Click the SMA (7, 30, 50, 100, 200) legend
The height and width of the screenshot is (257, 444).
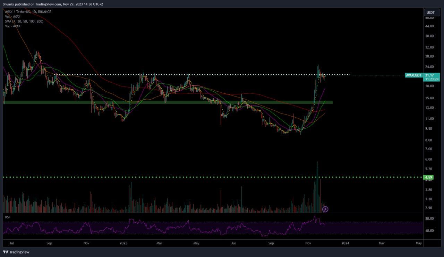24,21
